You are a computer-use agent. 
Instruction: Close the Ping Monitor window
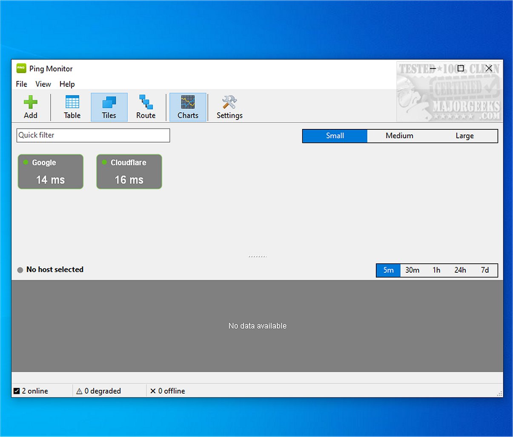489,68
